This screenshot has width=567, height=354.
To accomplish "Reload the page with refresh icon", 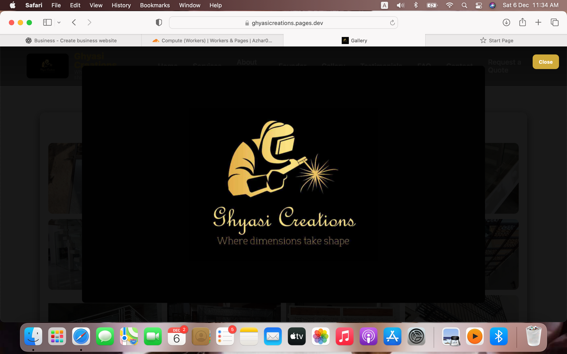I will (x=392, y=23).
